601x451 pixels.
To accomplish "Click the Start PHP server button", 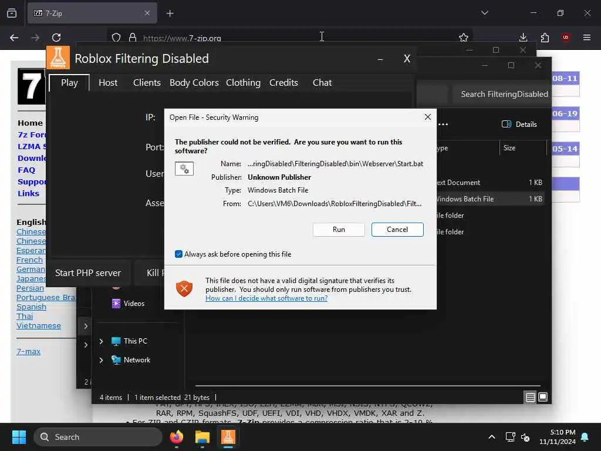I will pos(88,272).
